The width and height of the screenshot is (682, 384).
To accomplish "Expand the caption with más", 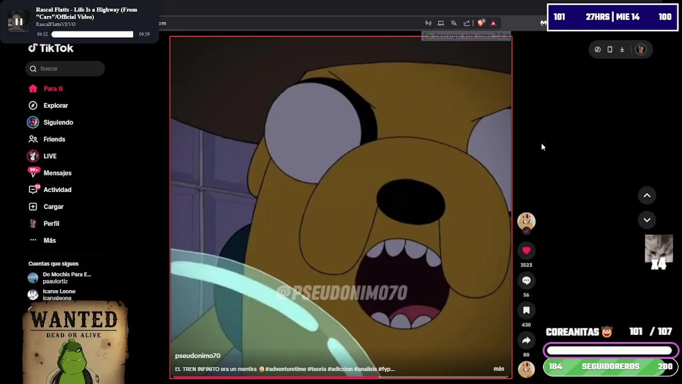I will (499, 369).
